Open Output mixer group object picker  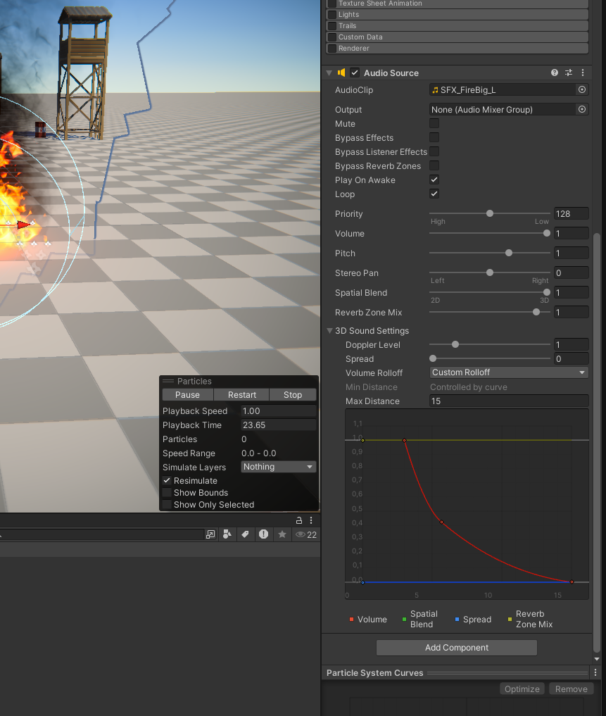[582, 110]
